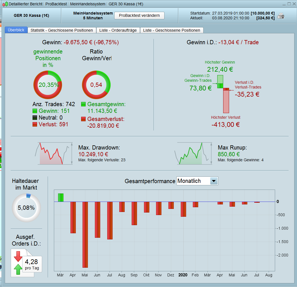Click the dropdown arrow next to Monatlich
The width and height of the screenshot is (297, 287).
(x=214, y=181)
